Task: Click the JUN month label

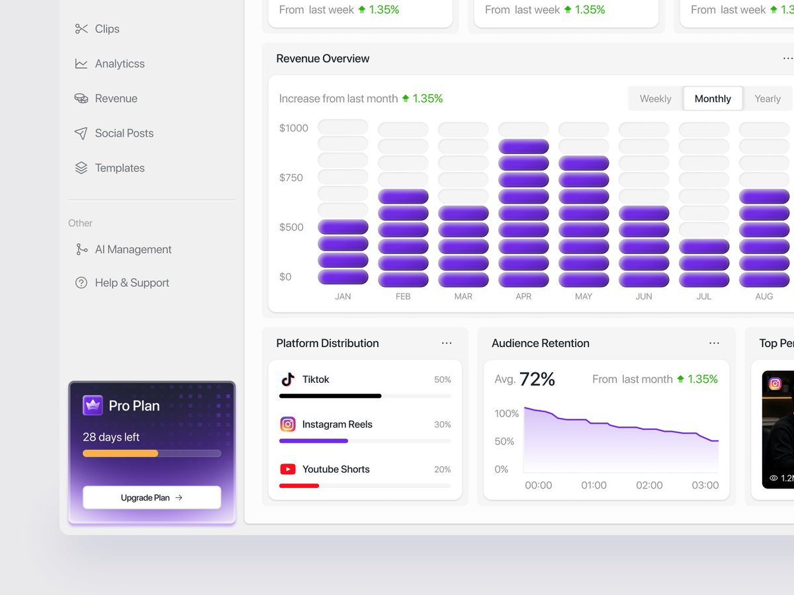Action: click(644, 297)
